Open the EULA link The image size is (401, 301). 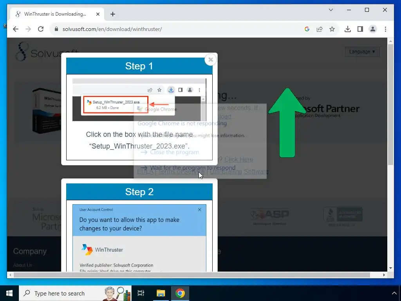pyautogui.click(x=145, y=172)
